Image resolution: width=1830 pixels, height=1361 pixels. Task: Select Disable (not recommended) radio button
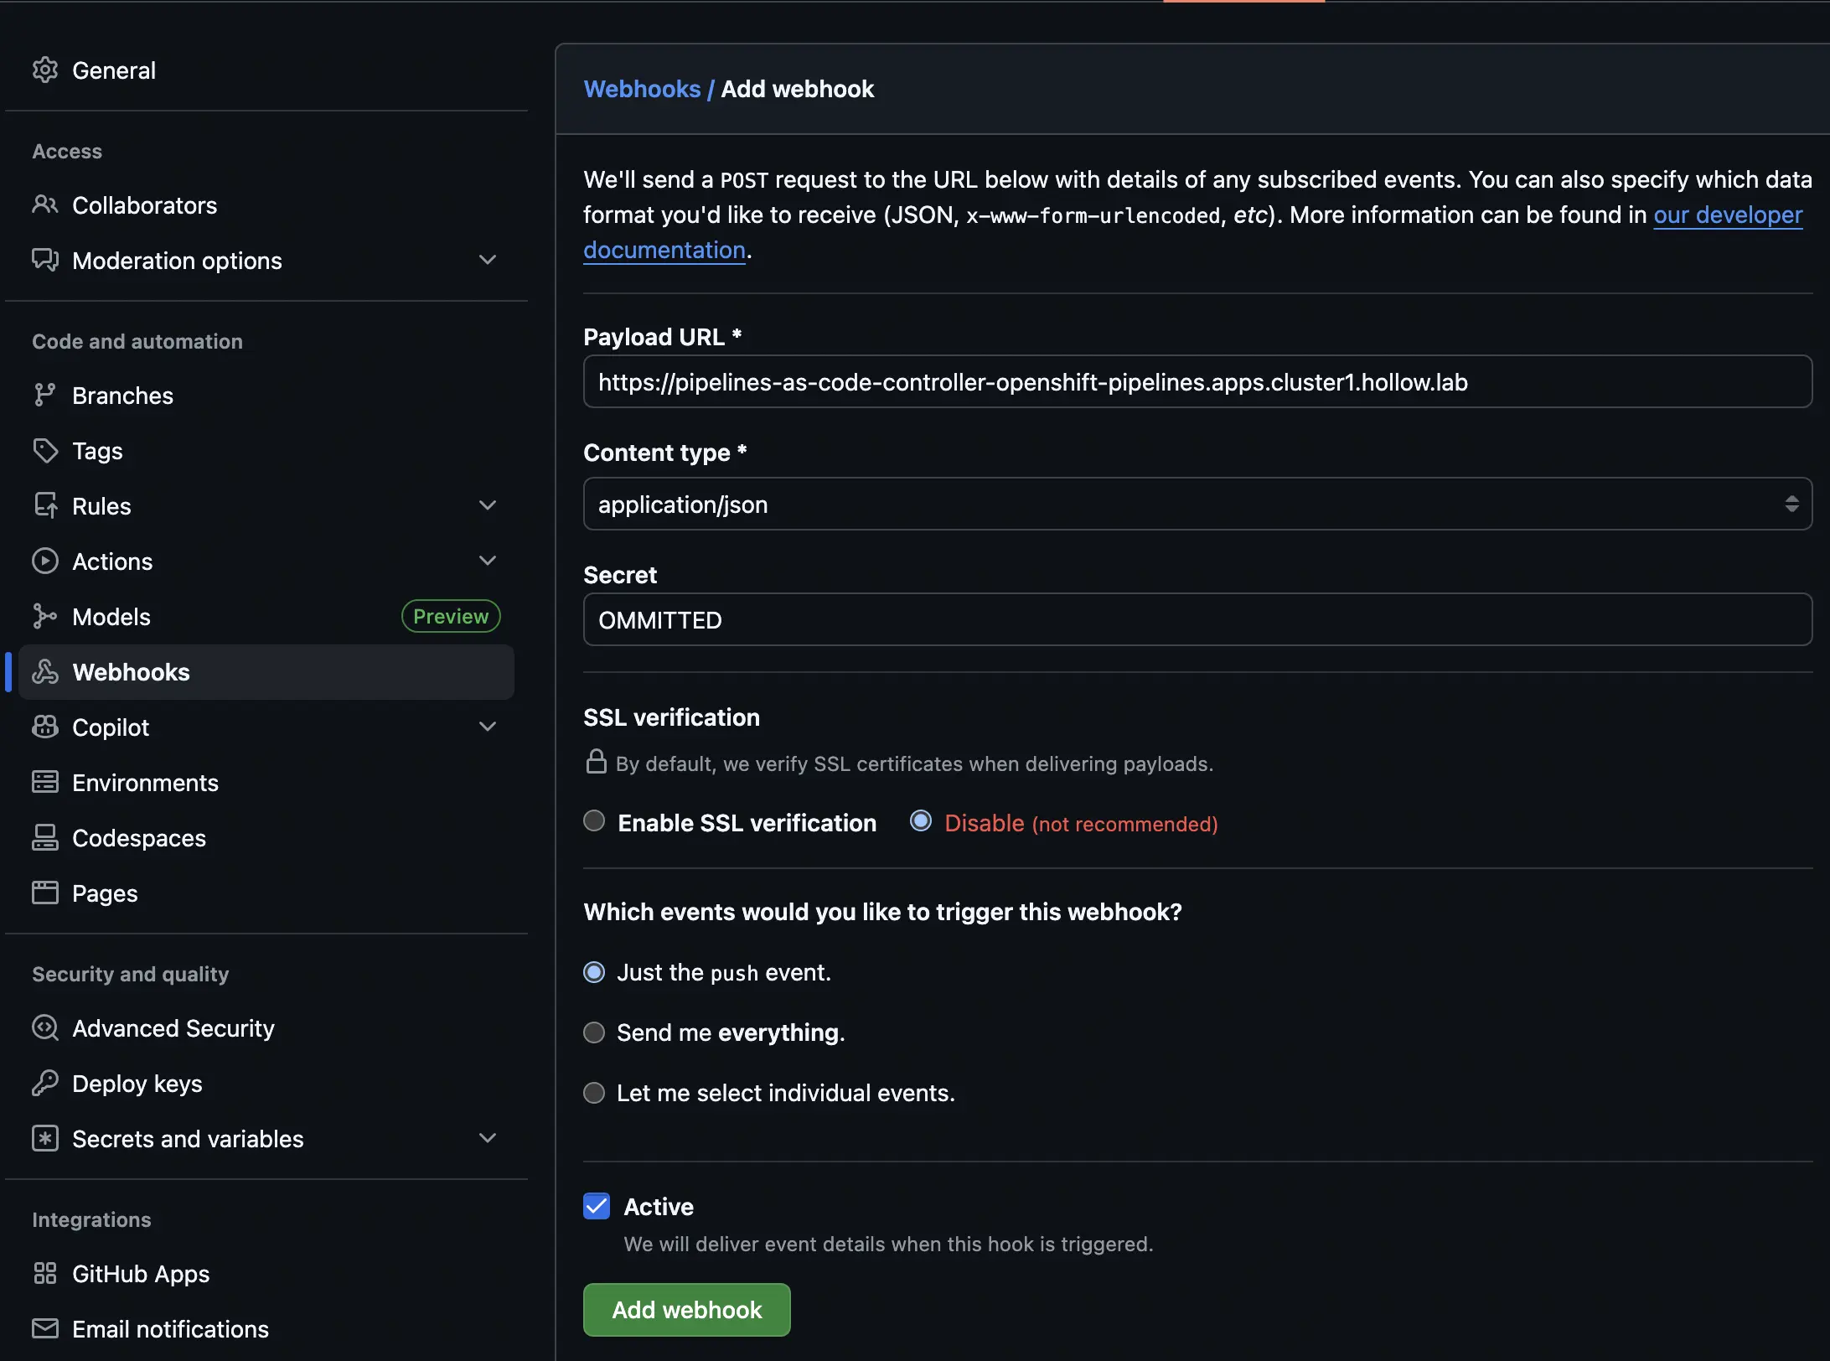click(x=921, y=821)
